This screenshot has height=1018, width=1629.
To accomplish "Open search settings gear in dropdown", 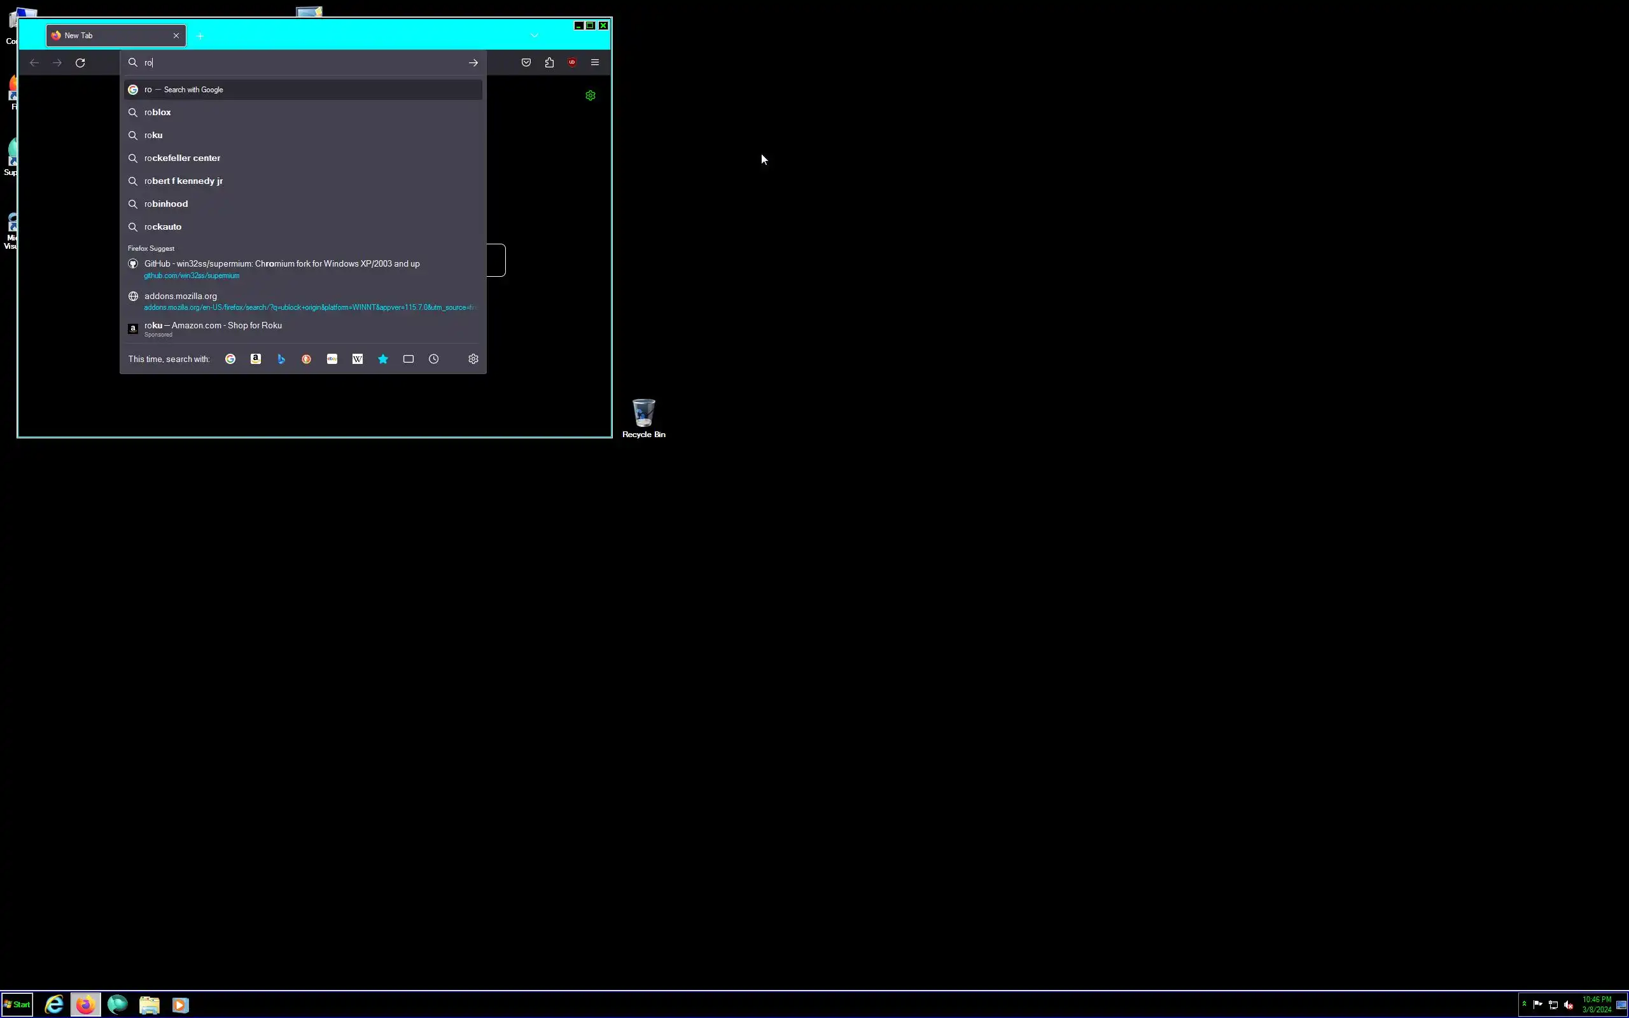I will [x=473, y=359].
